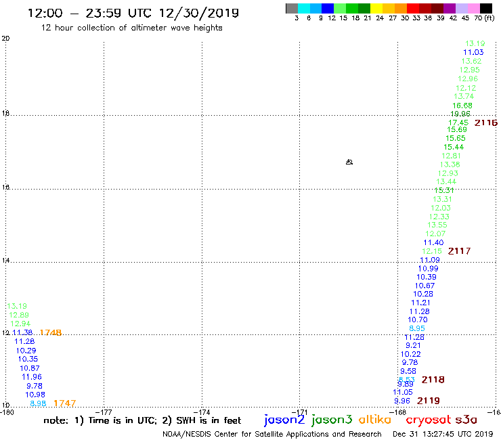Click the 13.55 wave height value
The width and height of the screenshot is (501, 440).
click(437, 225)
